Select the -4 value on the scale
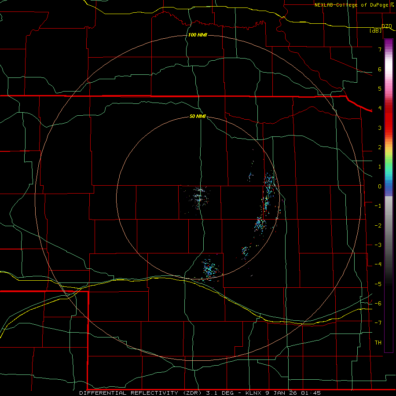Screen dimensions: 396x396 (x=378, y=264)
